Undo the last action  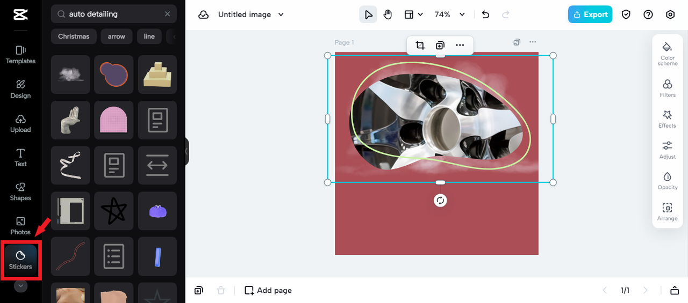[486, 14]
